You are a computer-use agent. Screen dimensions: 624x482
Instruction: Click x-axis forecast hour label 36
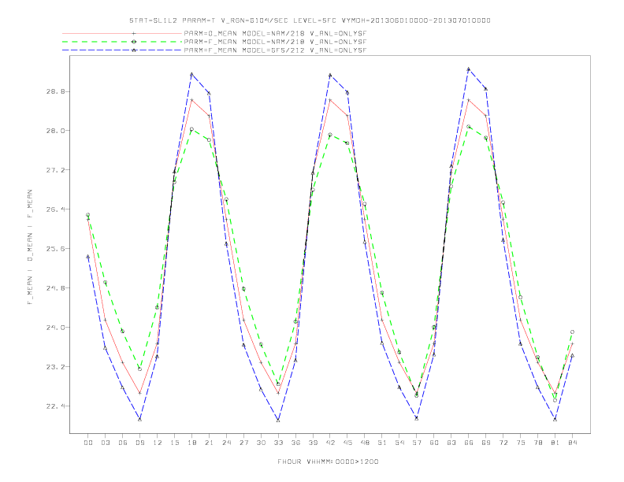coord(295,443)
